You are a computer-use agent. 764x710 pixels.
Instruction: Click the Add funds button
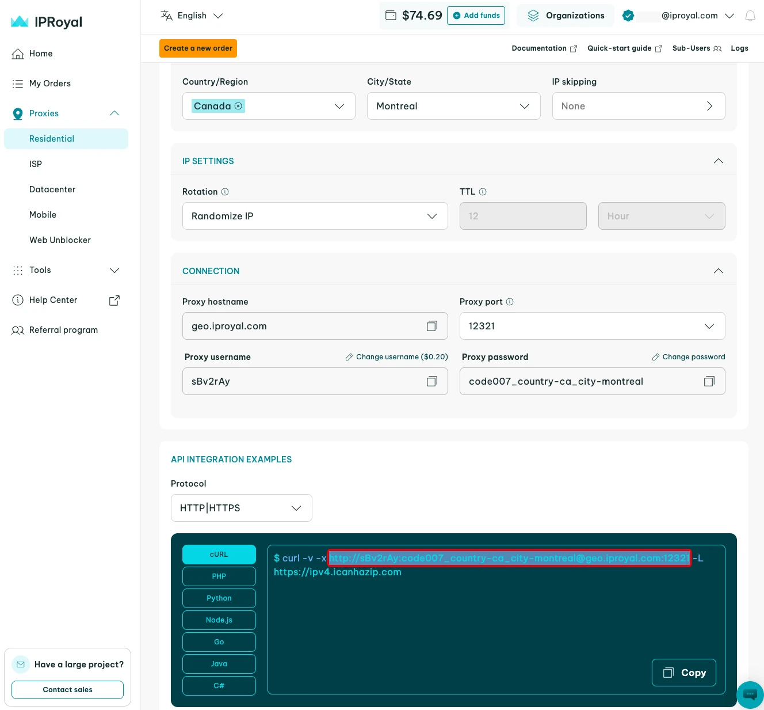476,16
